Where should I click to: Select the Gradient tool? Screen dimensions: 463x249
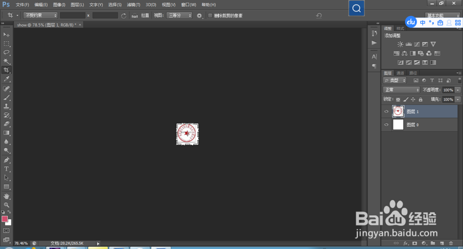pos(6,133)
